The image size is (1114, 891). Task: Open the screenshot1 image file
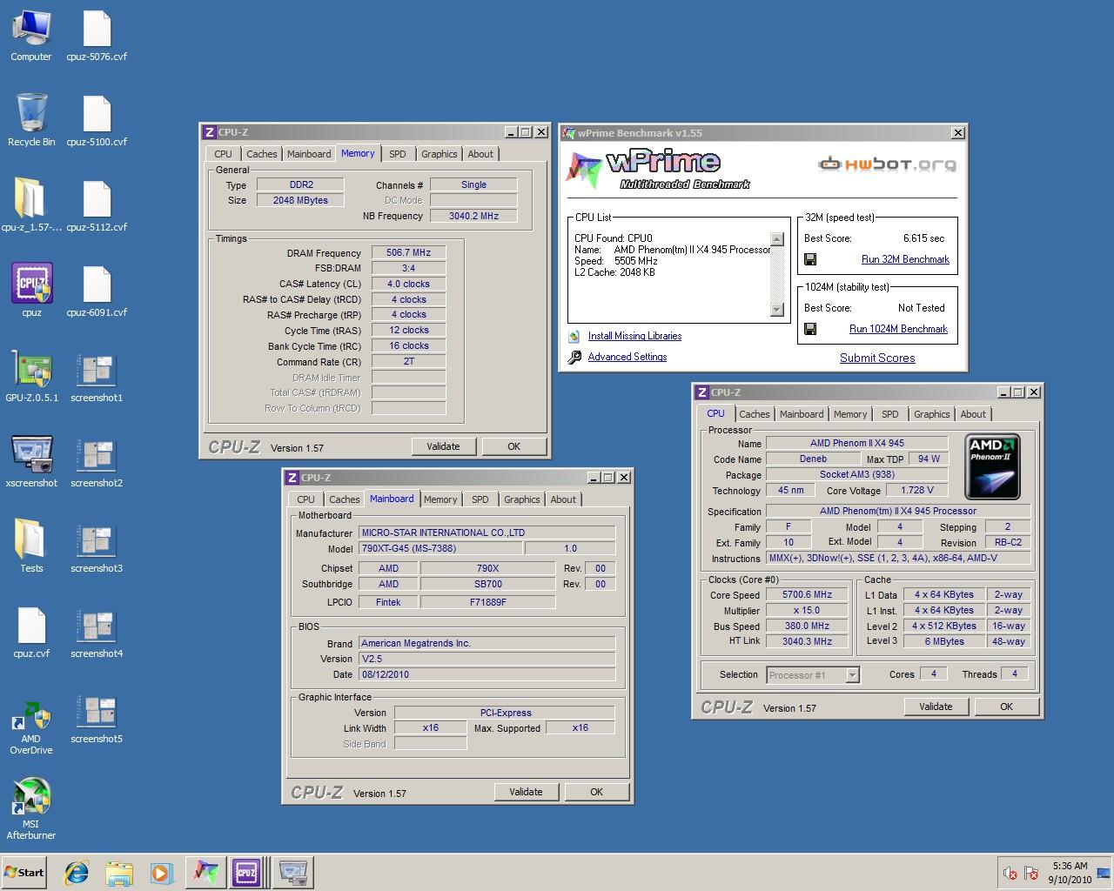(x=97, y=376)
